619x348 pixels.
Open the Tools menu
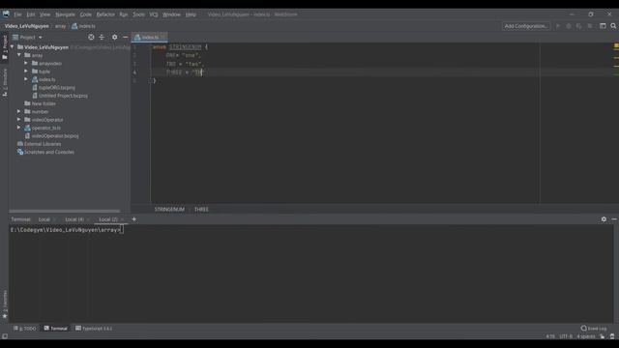[x=138, y=14]
